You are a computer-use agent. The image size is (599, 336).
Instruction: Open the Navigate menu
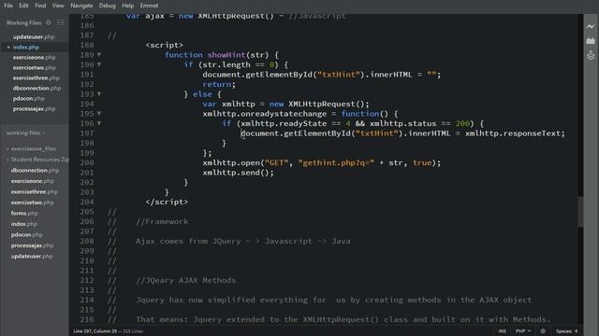click(81, 6)
